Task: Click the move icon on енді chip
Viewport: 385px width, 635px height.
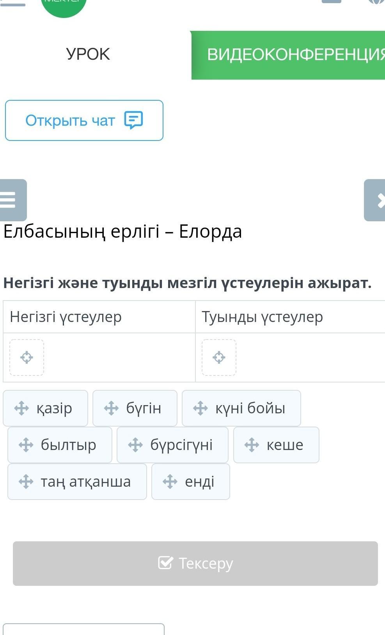Action: (x=170, y=482)
